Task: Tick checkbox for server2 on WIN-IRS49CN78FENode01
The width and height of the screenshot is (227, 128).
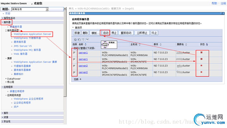Action: point(74,72)
